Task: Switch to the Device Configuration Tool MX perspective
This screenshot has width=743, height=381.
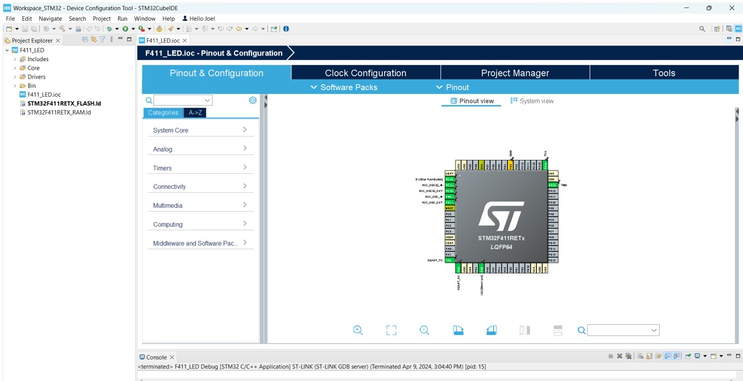Action: click(738, 29)
